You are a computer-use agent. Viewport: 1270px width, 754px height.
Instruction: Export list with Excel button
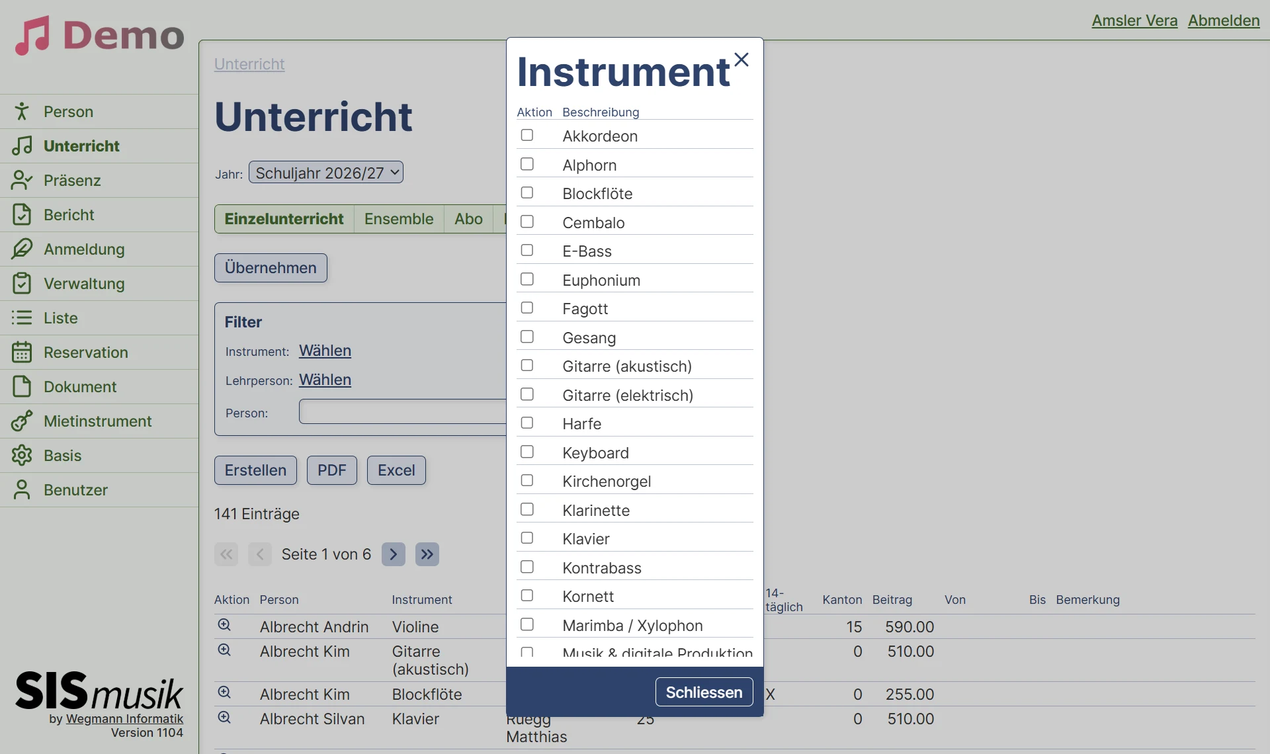tap(396, 470)
